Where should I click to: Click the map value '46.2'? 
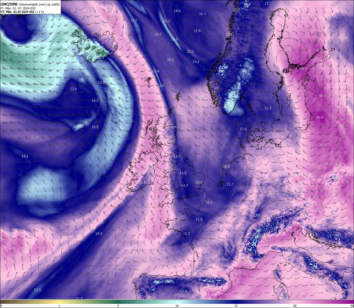coord(349,182)
